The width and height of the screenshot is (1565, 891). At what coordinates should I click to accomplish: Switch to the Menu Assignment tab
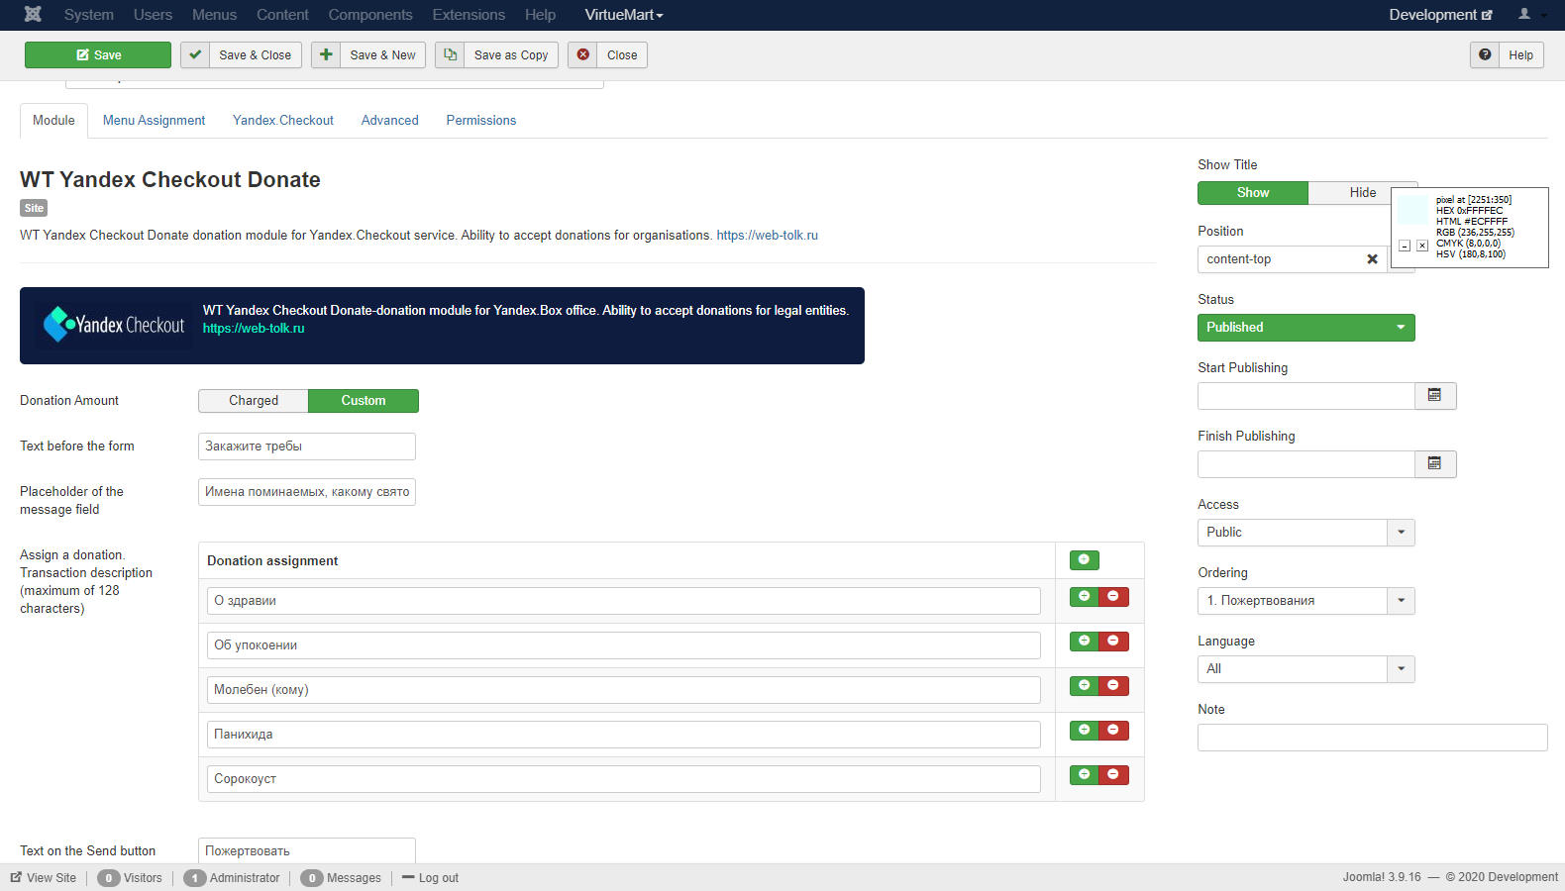pos(154,121)
